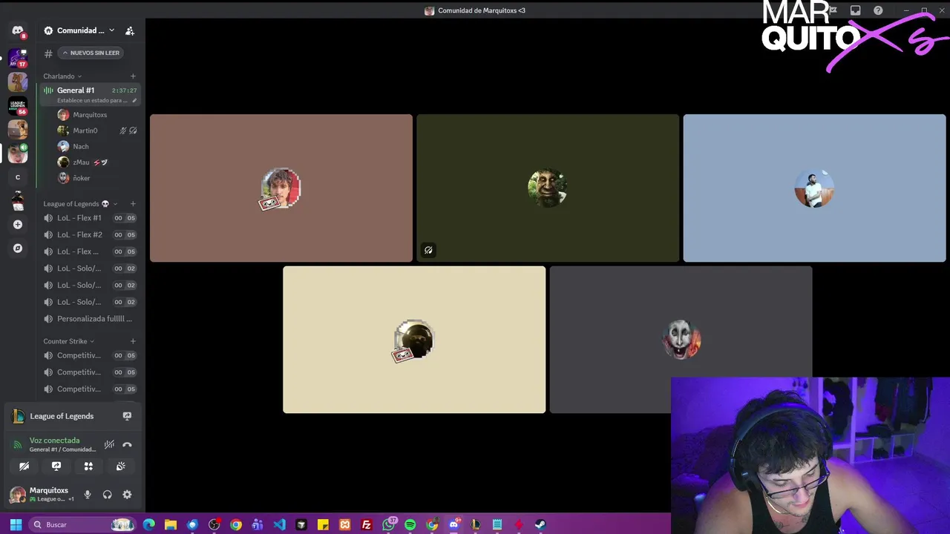Join Personalizada fullll voice channel
The image size is (950, 534).
pos(89,319)
